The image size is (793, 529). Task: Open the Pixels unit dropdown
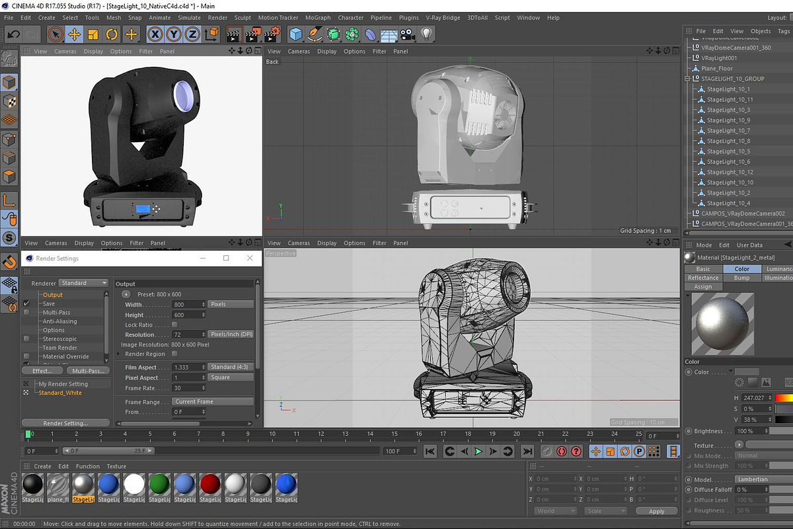231,304
